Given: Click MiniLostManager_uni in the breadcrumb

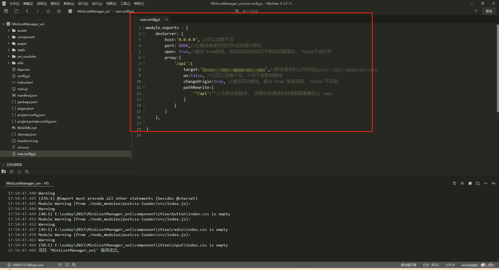Looking at the screenshot, I should (94, 11).
